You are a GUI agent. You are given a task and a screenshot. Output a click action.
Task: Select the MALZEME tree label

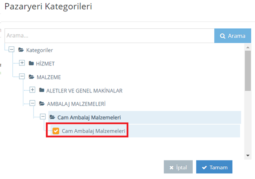click(49, 77)
